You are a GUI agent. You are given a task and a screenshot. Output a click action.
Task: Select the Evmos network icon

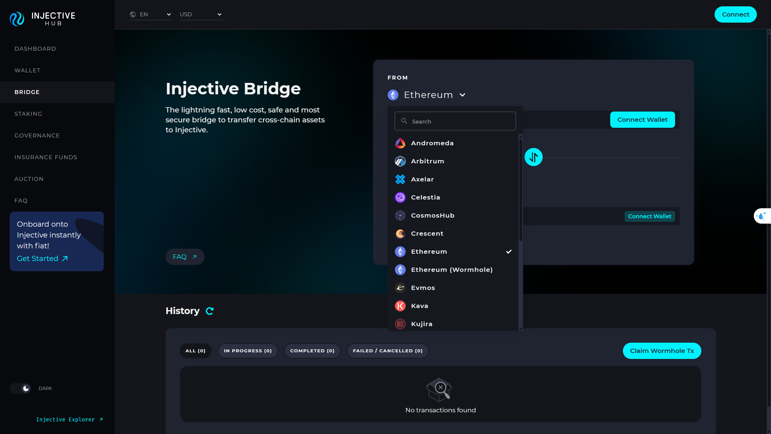tap(400, 288)
